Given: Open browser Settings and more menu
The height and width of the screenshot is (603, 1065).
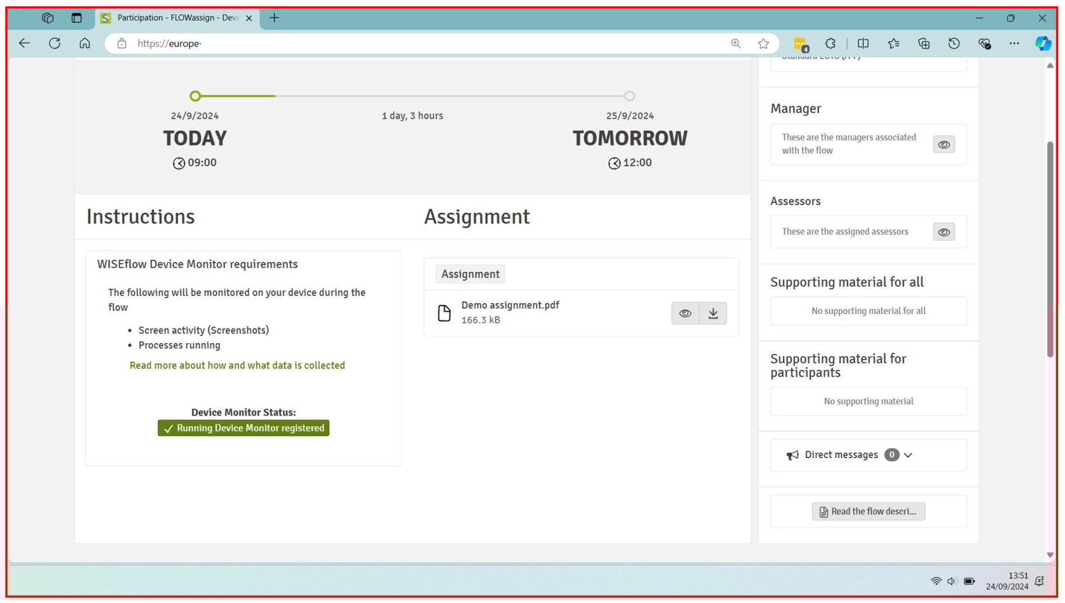Looking at the screenshot, I should pos(1014,43).
